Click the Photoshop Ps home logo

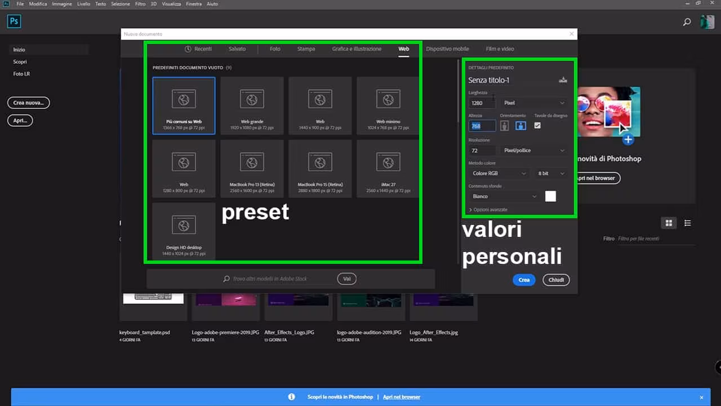[x=14, y=22]
